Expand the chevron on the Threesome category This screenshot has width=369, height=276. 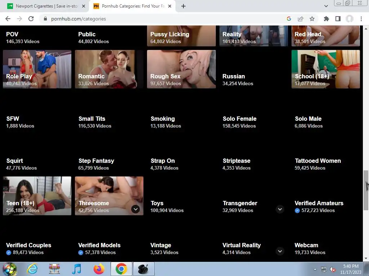pyautogui.click(x=135, y=209)
